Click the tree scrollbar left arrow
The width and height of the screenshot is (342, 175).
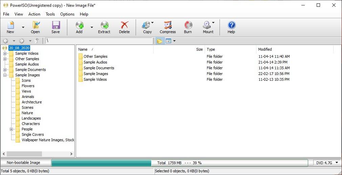(x=4, y=154)
